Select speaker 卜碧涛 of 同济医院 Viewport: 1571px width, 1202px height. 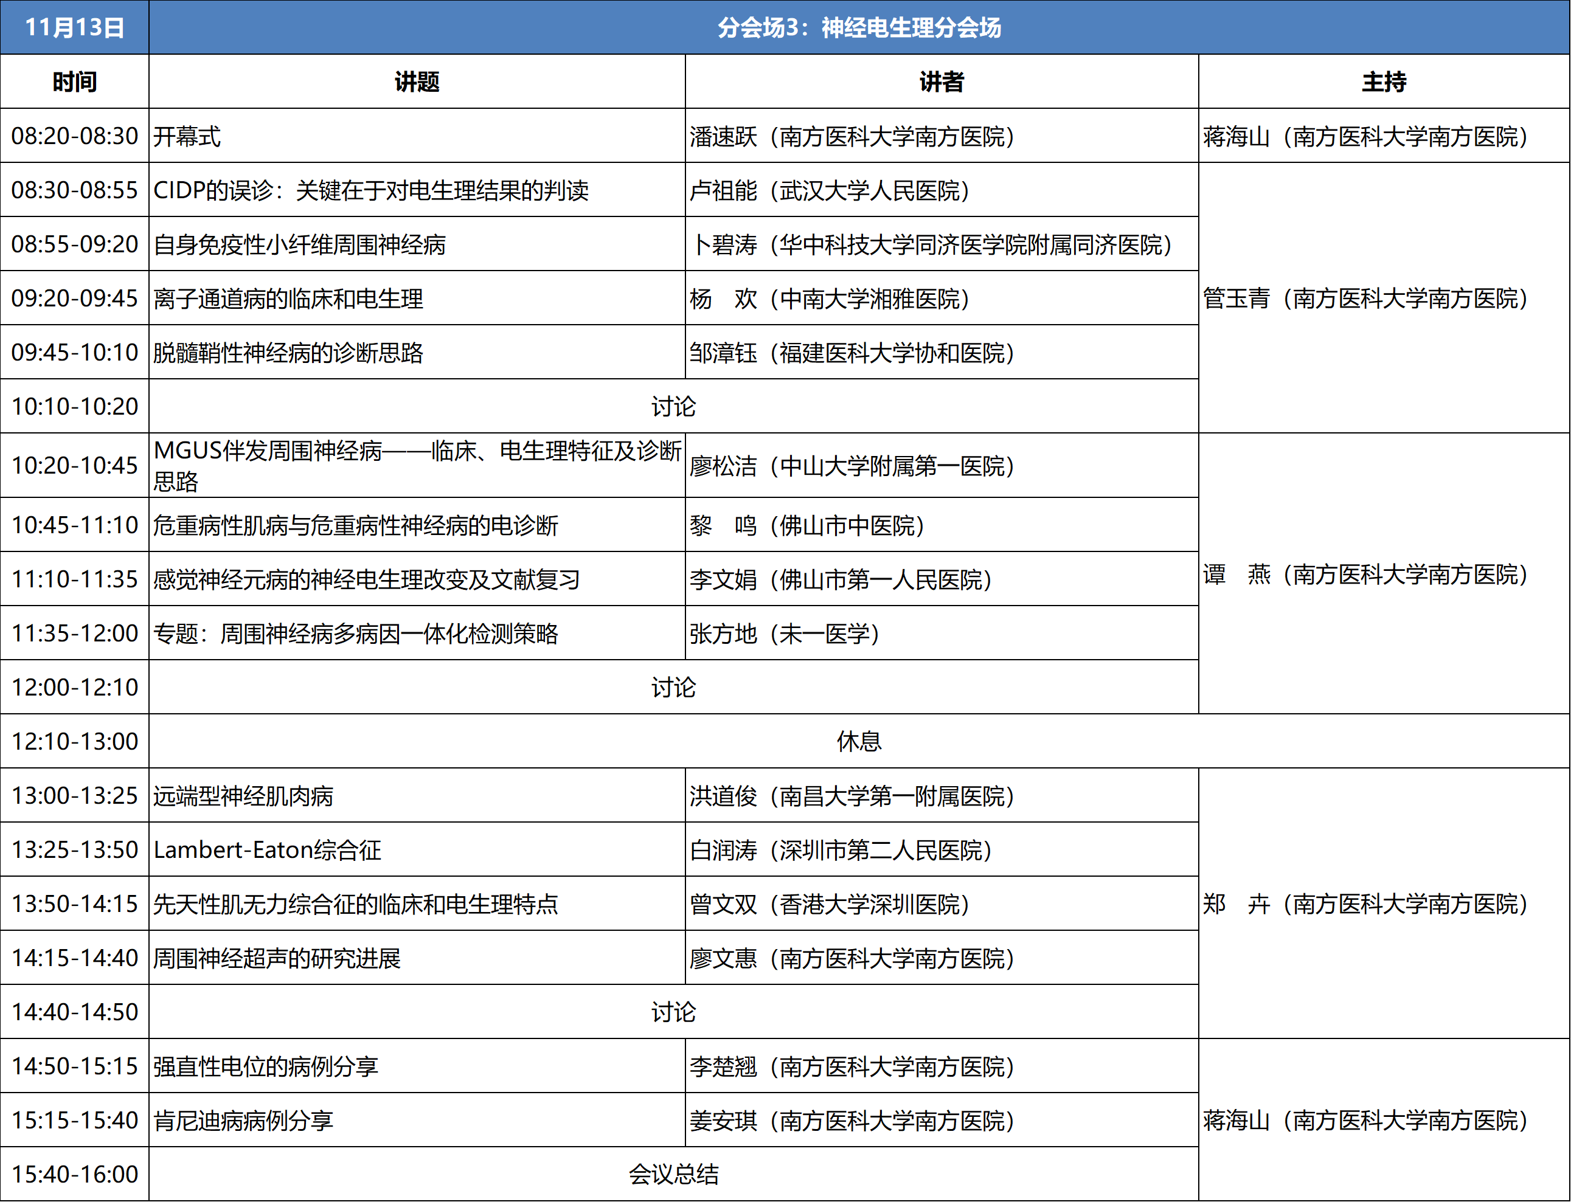click(942, 244)
